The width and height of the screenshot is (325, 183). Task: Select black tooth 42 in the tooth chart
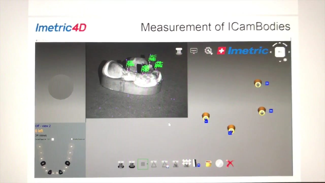point(50,172)
